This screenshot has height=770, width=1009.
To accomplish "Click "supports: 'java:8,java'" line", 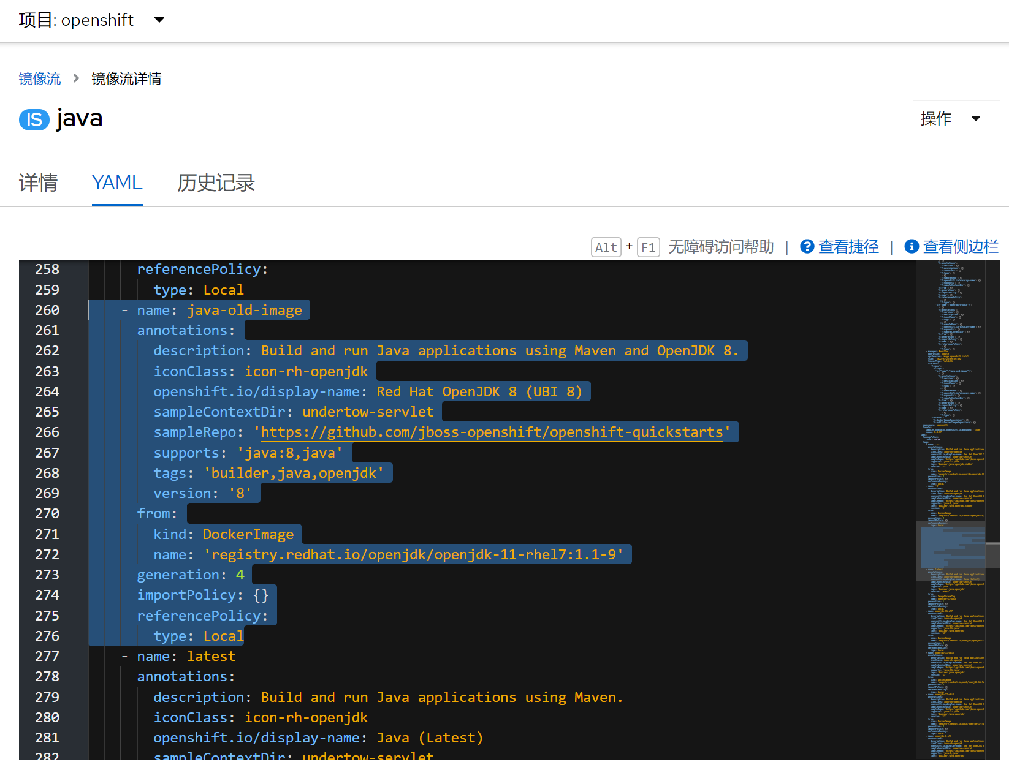I will [x=248, y=453].
